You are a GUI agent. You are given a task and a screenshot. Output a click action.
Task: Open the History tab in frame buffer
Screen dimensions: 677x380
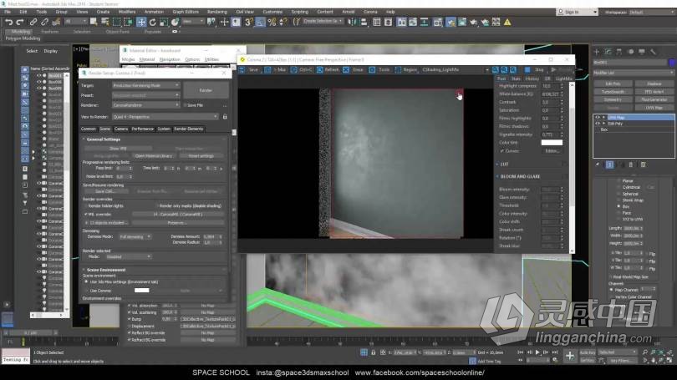(x=532, y=79)
